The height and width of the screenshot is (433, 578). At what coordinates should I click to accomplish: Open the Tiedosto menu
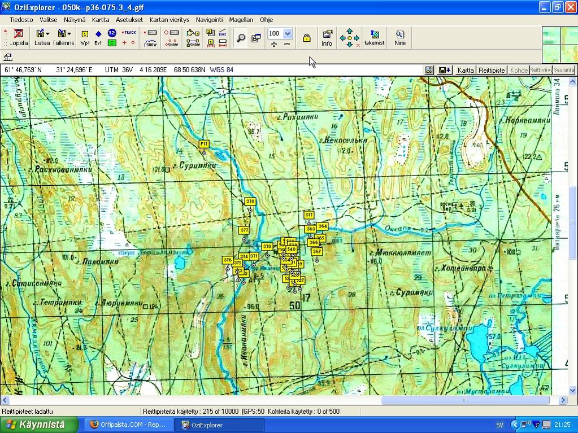[x=21, y=20]
